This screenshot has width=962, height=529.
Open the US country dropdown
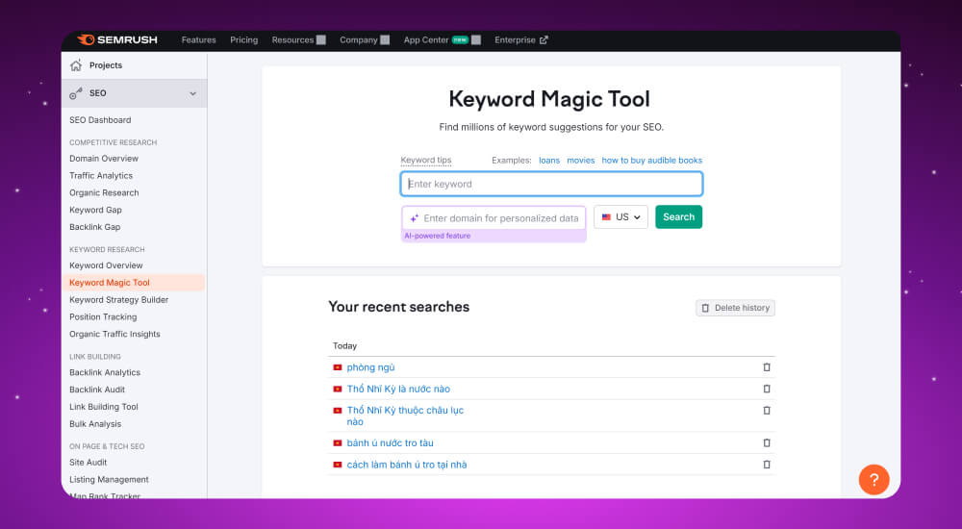click(x=620, y=217)
